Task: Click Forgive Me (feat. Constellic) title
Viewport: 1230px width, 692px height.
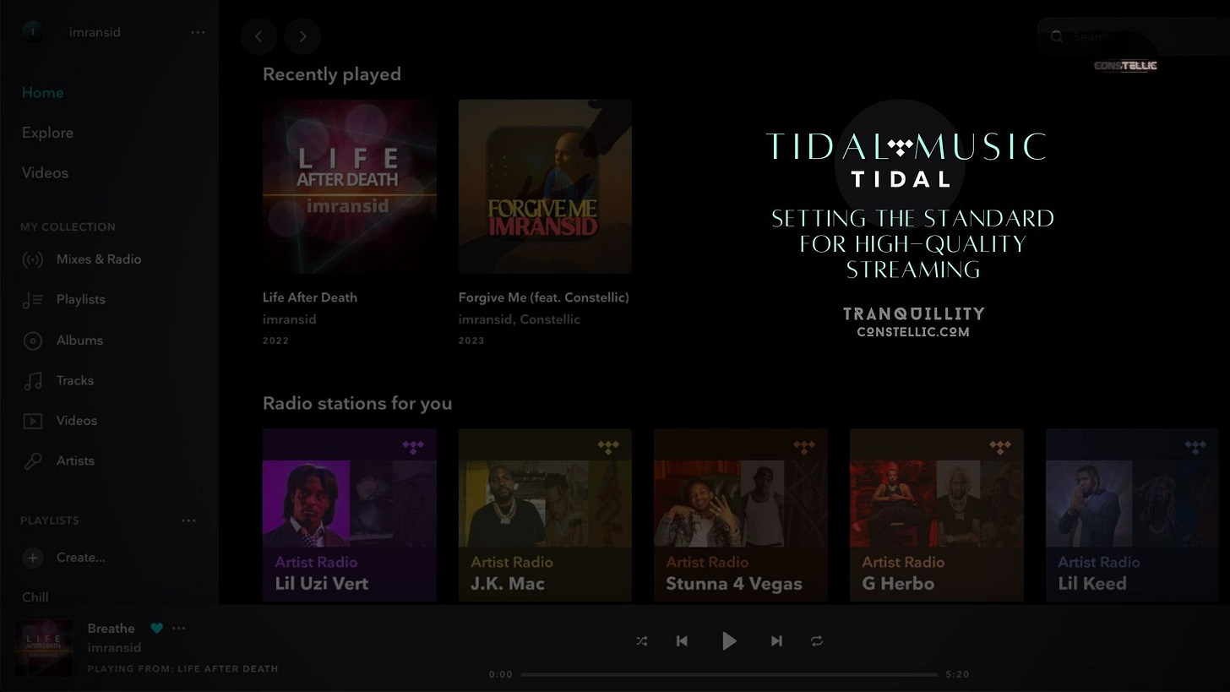Action: point(544,297)
